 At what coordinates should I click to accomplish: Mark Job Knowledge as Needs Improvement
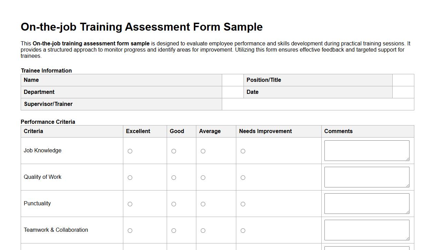pyautogui.click(x=243, y=151)
